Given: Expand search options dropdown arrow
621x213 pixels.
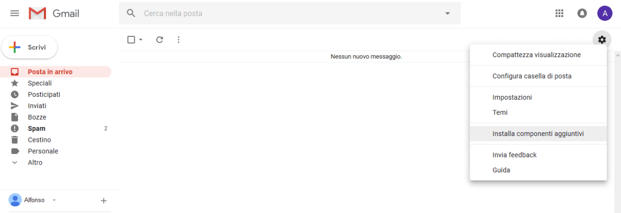Looking at the screenshot, I should coord(447,13).
